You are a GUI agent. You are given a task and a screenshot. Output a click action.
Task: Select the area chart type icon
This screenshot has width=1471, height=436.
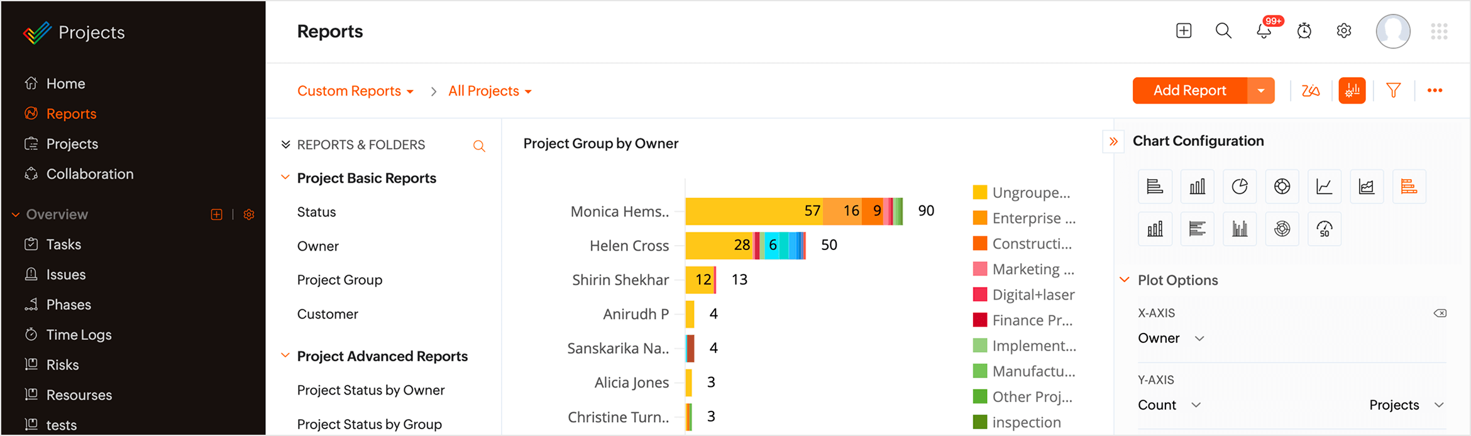[1367, 187]
